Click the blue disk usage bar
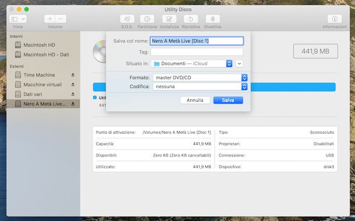The image size is (355, 221). (293, 87)
